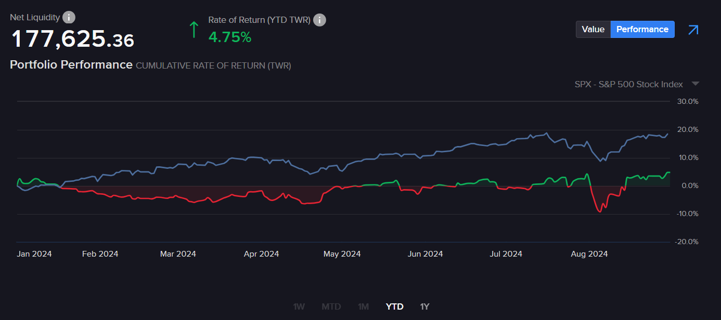The image size is (721, 320).
Task: Switch the chart to Value view
Action: [x=593, y=30]
